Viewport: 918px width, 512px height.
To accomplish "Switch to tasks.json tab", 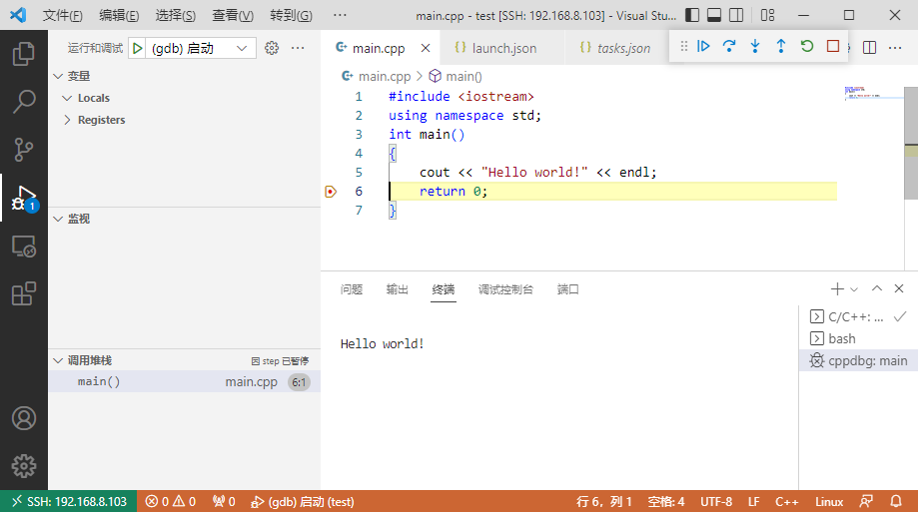I will click(x=614, y=48).
